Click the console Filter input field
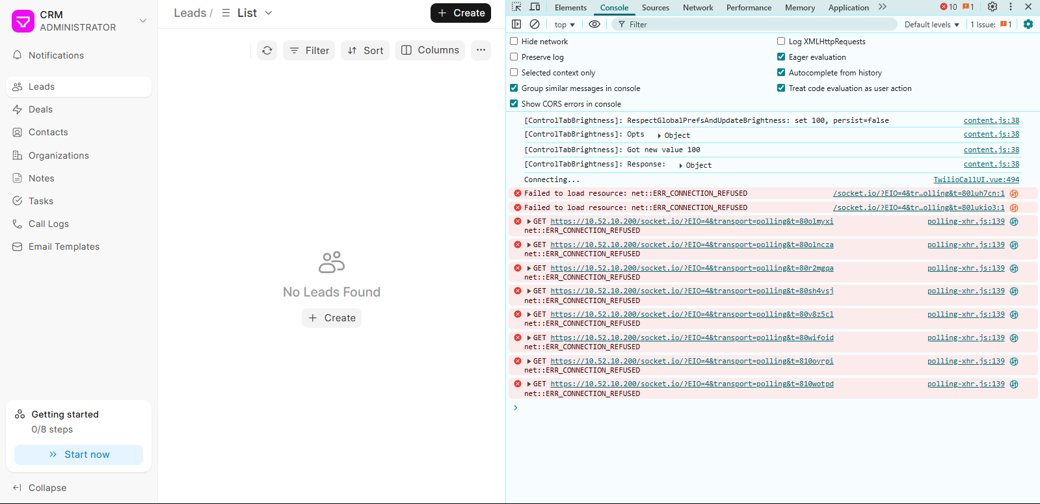 click(x=754, y=24)
